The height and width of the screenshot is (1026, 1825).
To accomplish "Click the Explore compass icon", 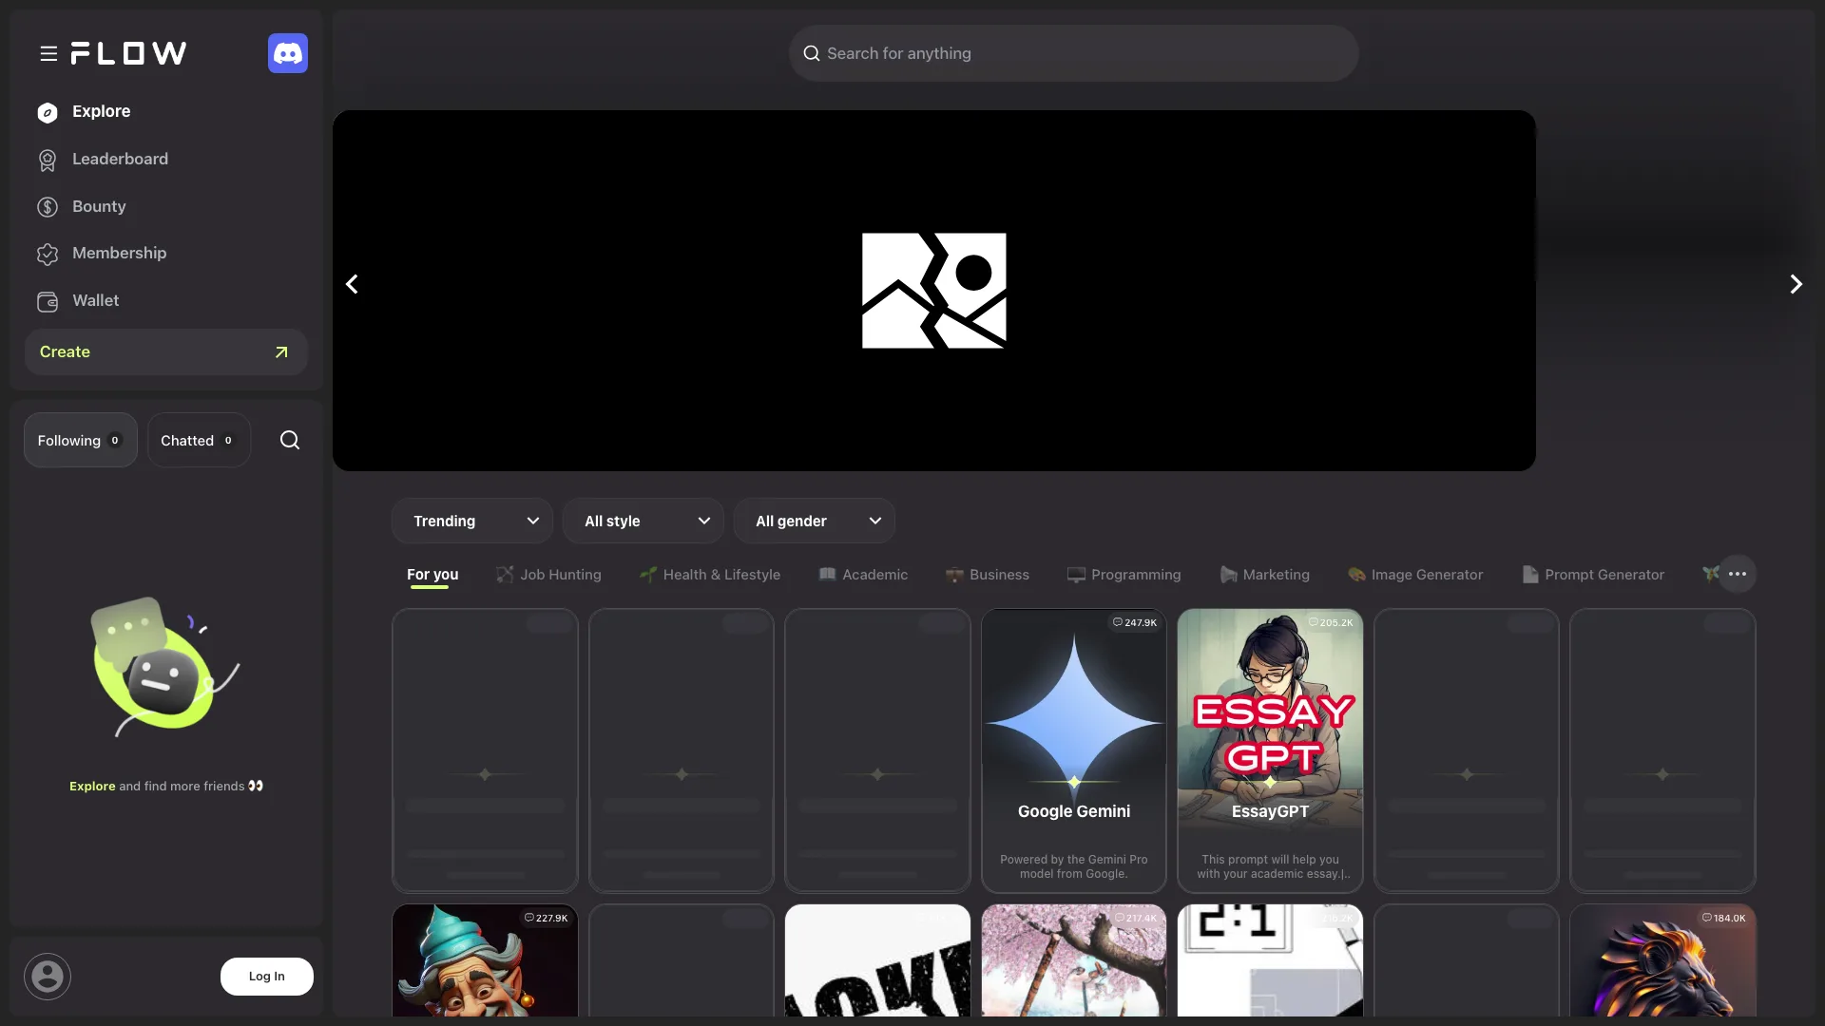I will tap(48, 113).
